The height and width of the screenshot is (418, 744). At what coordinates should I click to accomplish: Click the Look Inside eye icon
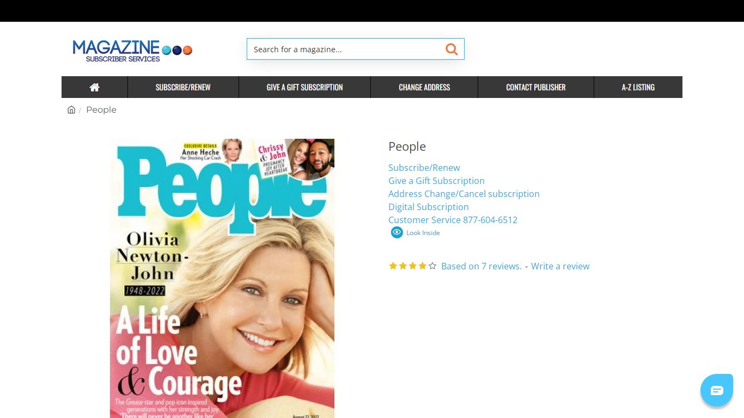(397, 232)
